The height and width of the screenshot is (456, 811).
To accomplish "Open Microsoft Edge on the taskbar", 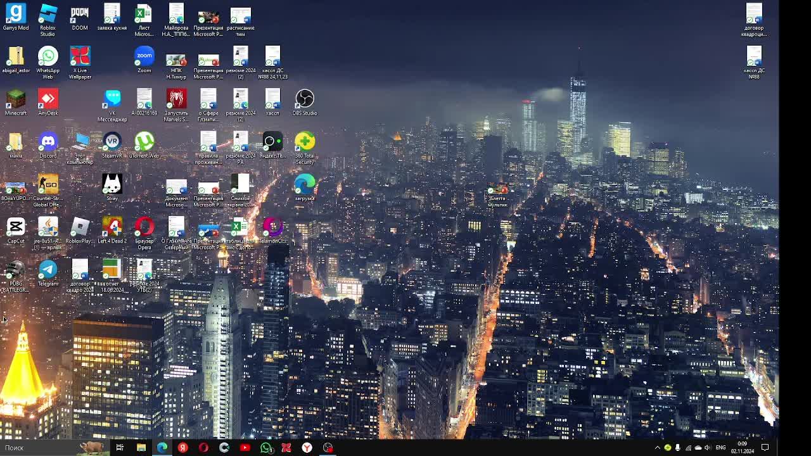I will point(162,448).
